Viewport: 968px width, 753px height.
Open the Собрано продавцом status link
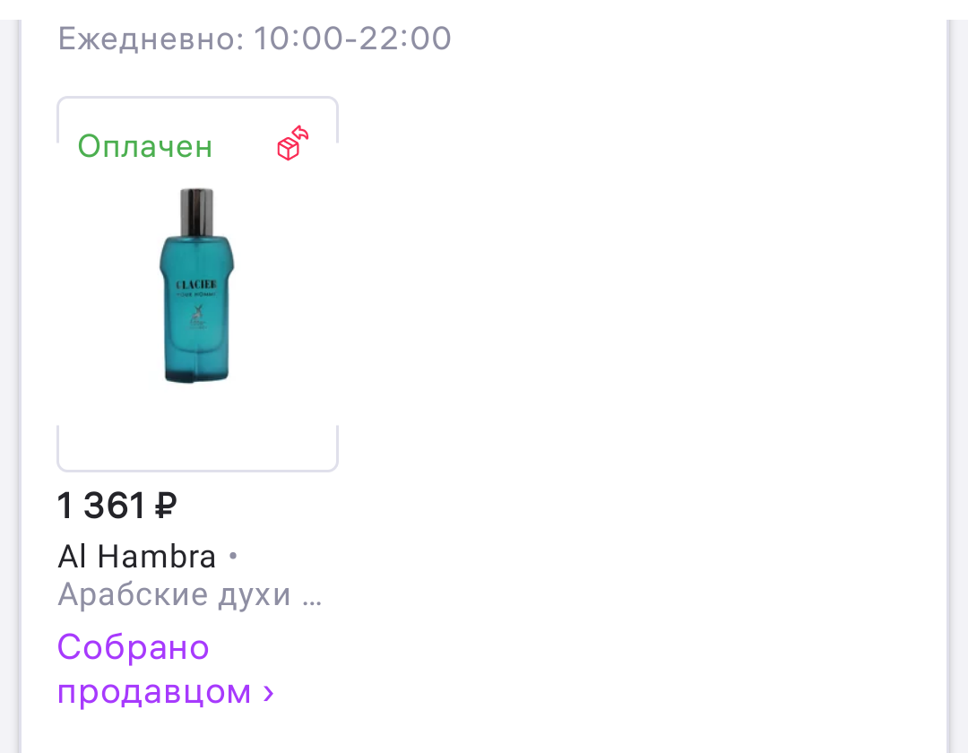coord(165,669)
